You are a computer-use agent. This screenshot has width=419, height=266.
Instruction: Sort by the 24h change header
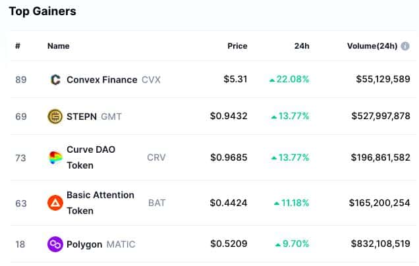302,46
